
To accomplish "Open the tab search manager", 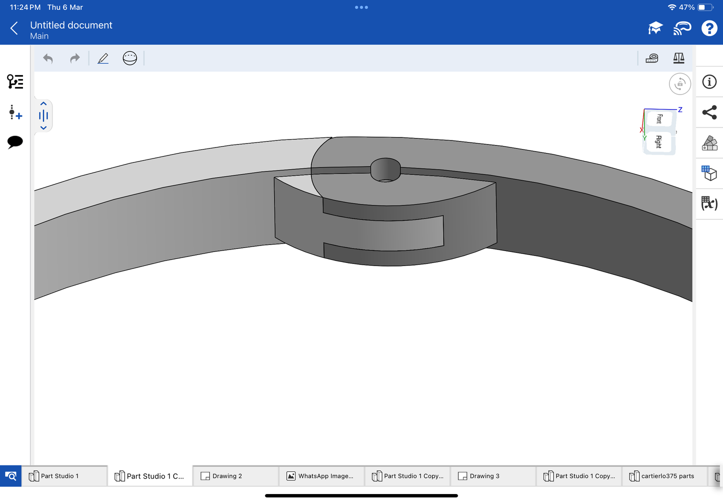I will (x=11, y=476).
